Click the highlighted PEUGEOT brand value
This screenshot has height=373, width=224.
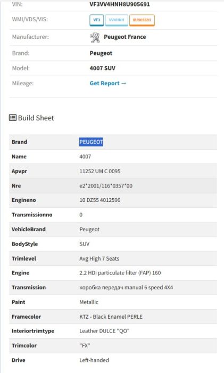91,142
